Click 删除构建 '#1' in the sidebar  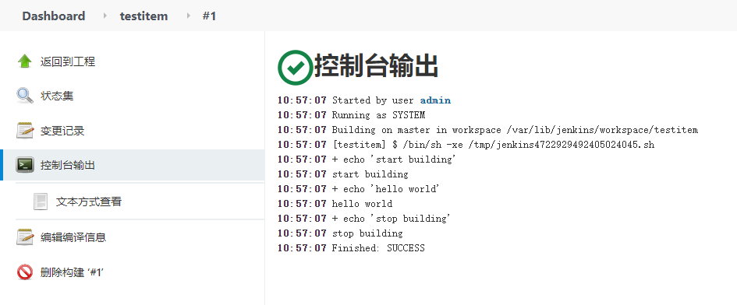[72, 272]
